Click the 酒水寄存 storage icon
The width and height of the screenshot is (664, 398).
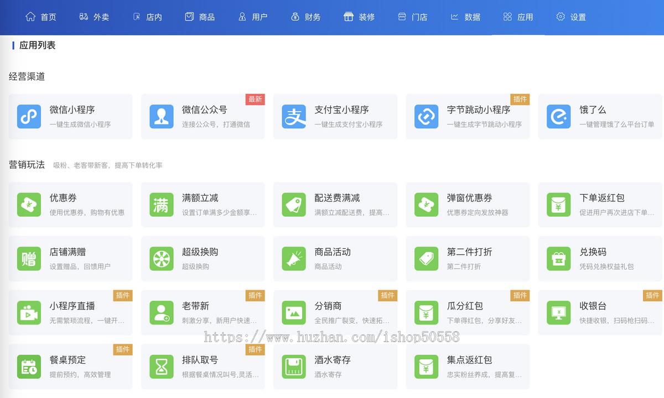(x=294, y=366)
